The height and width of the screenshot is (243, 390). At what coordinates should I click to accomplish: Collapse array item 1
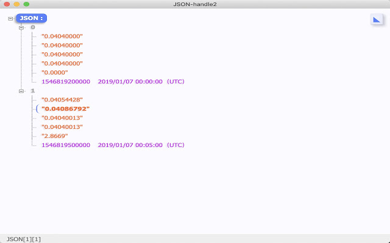(x=22, y=91)
